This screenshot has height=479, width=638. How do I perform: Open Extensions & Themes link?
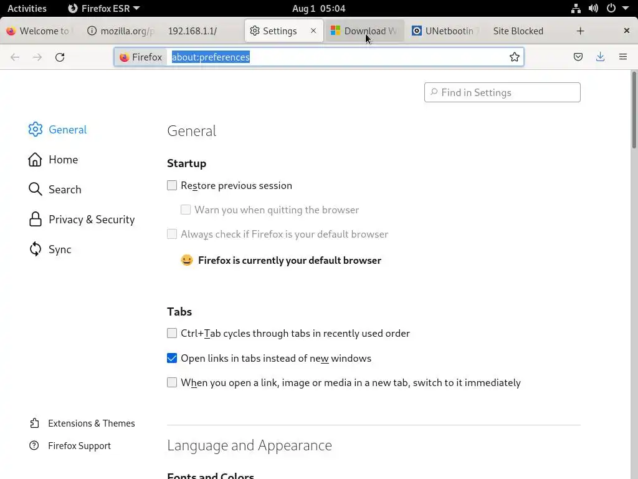(x=91, y=423)
